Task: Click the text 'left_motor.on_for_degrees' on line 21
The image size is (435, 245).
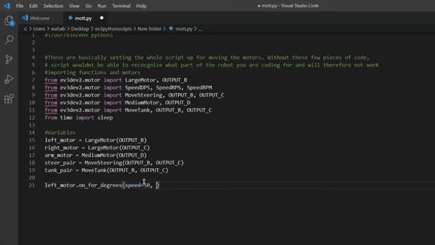Action: (83, 185)
